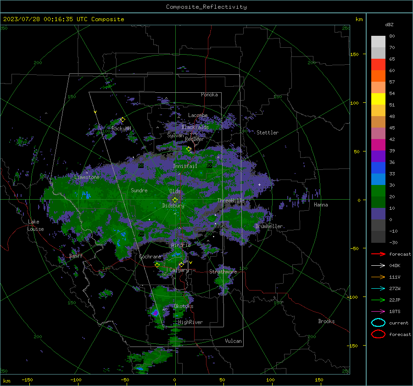Click the Limestone label on map
The height and width of the screenshot is (386, 413).
[87, 177]
